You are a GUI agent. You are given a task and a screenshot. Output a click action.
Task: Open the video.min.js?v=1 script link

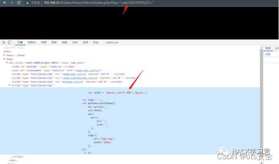(x=74, y=74)
